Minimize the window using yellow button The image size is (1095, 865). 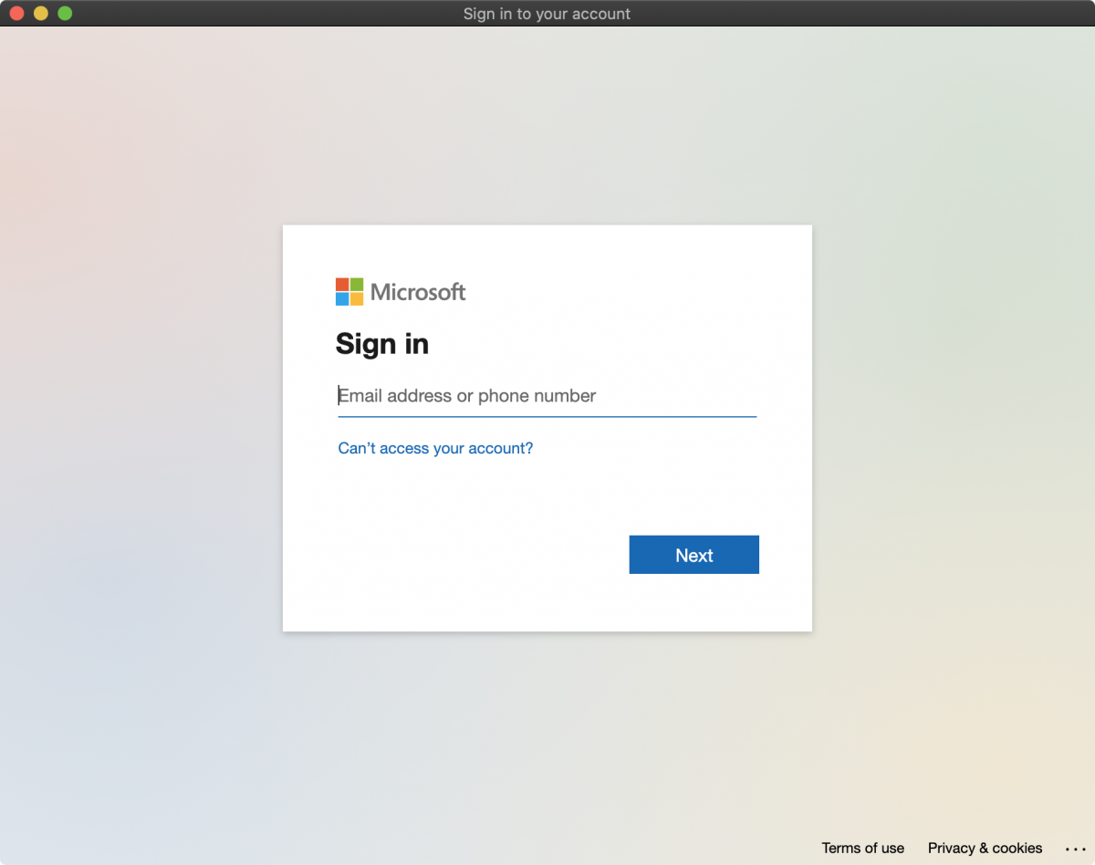[40, 13]
